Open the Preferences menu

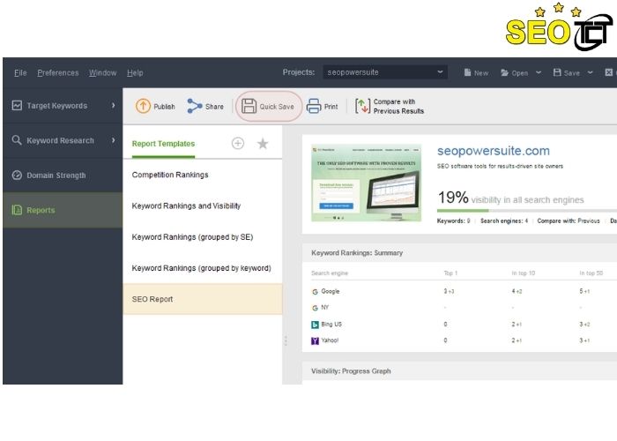point(58,73)
